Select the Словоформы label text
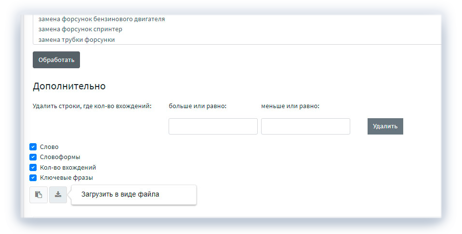 60,157
